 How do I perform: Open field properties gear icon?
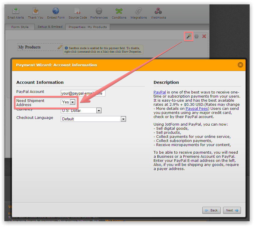(x=196, y=36)
